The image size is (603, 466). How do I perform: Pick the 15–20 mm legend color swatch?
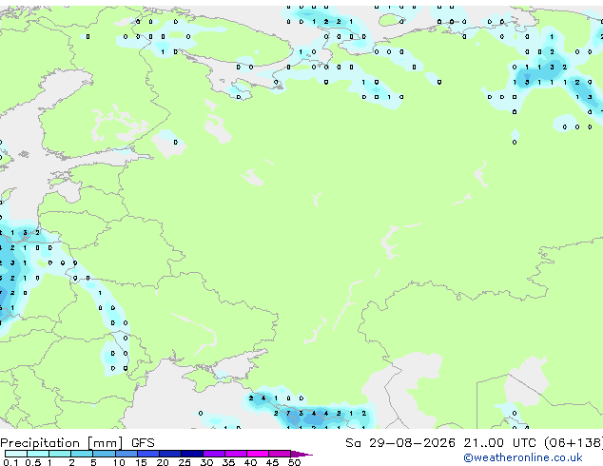(x=148, y=454)
